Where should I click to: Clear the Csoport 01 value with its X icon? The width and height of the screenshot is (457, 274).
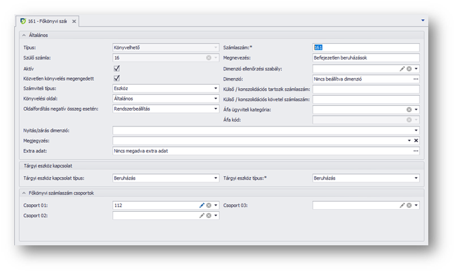(209, 205)
